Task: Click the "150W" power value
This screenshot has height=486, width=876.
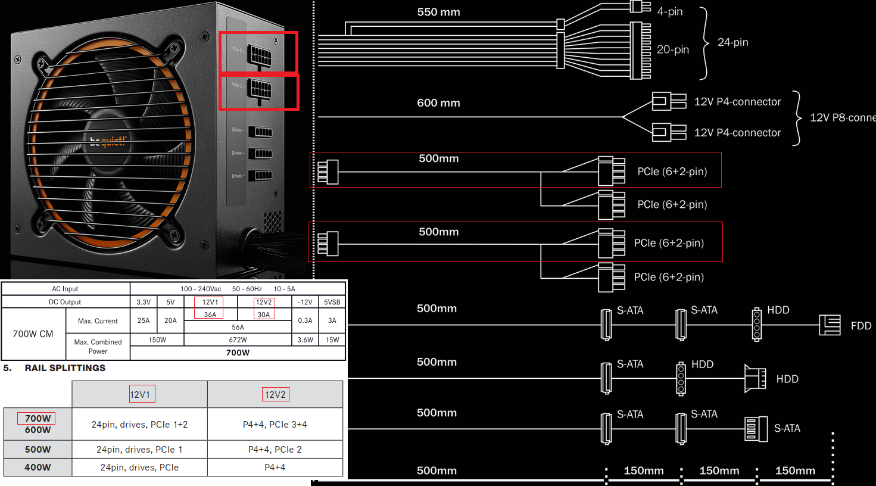Action: click(157, 340)
